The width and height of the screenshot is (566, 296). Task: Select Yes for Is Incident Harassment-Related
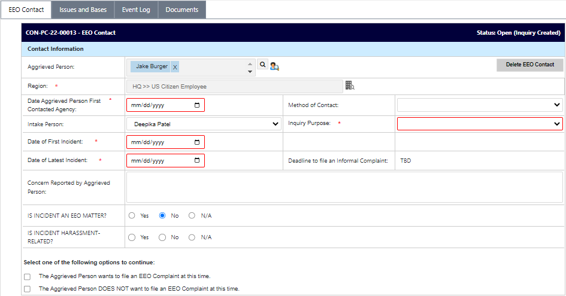click(132, 237)
